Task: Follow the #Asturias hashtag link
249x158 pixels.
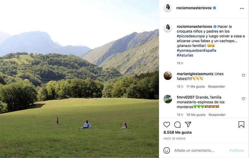Action: [185, 55]
